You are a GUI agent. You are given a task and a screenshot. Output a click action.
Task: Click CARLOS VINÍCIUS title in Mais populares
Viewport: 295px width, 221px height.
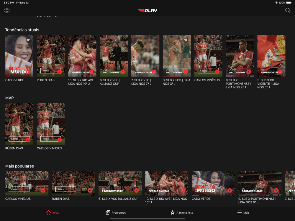[x=18, y=199]
